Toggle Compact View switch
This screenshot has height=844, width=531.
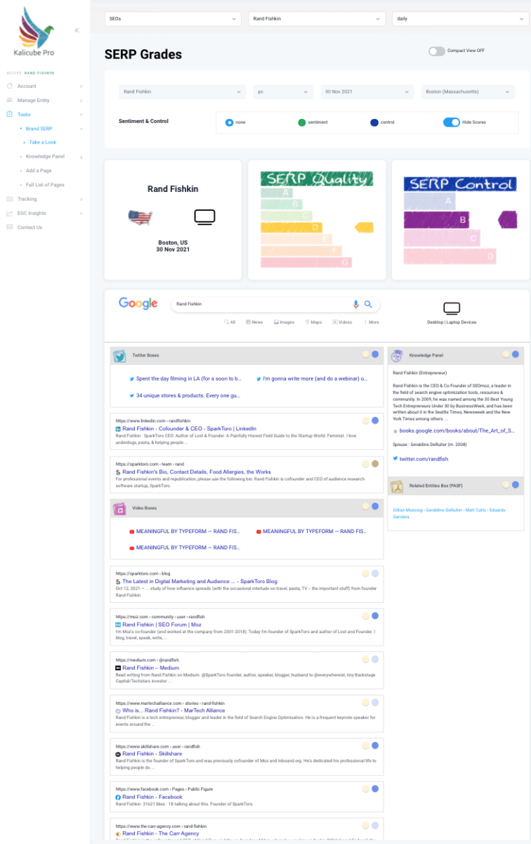436,51
